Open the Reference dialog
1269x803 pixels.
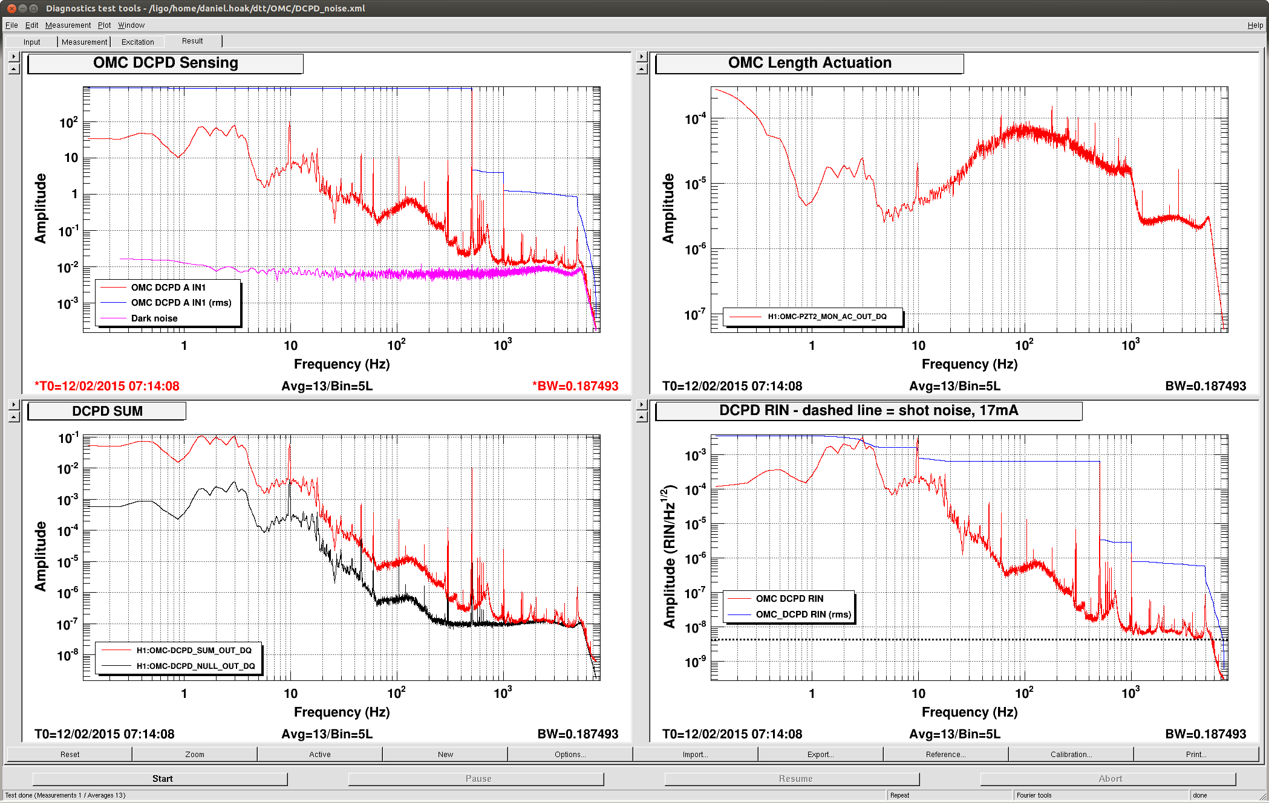(946, 754)
